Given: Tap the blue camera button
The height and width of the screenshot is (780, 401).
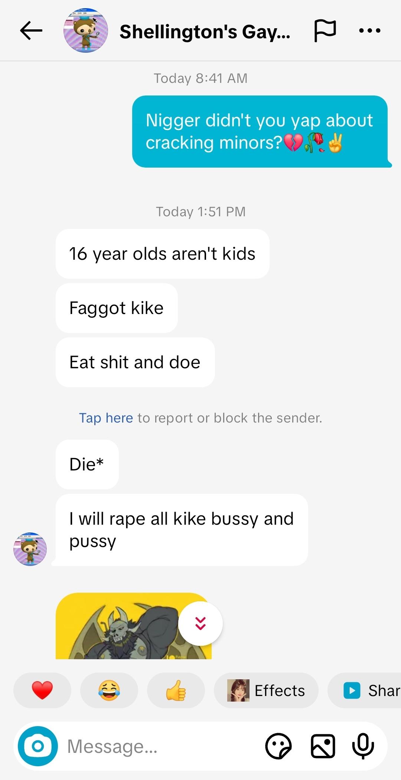Looking at the screenshot, I should [x=38, y=746].
